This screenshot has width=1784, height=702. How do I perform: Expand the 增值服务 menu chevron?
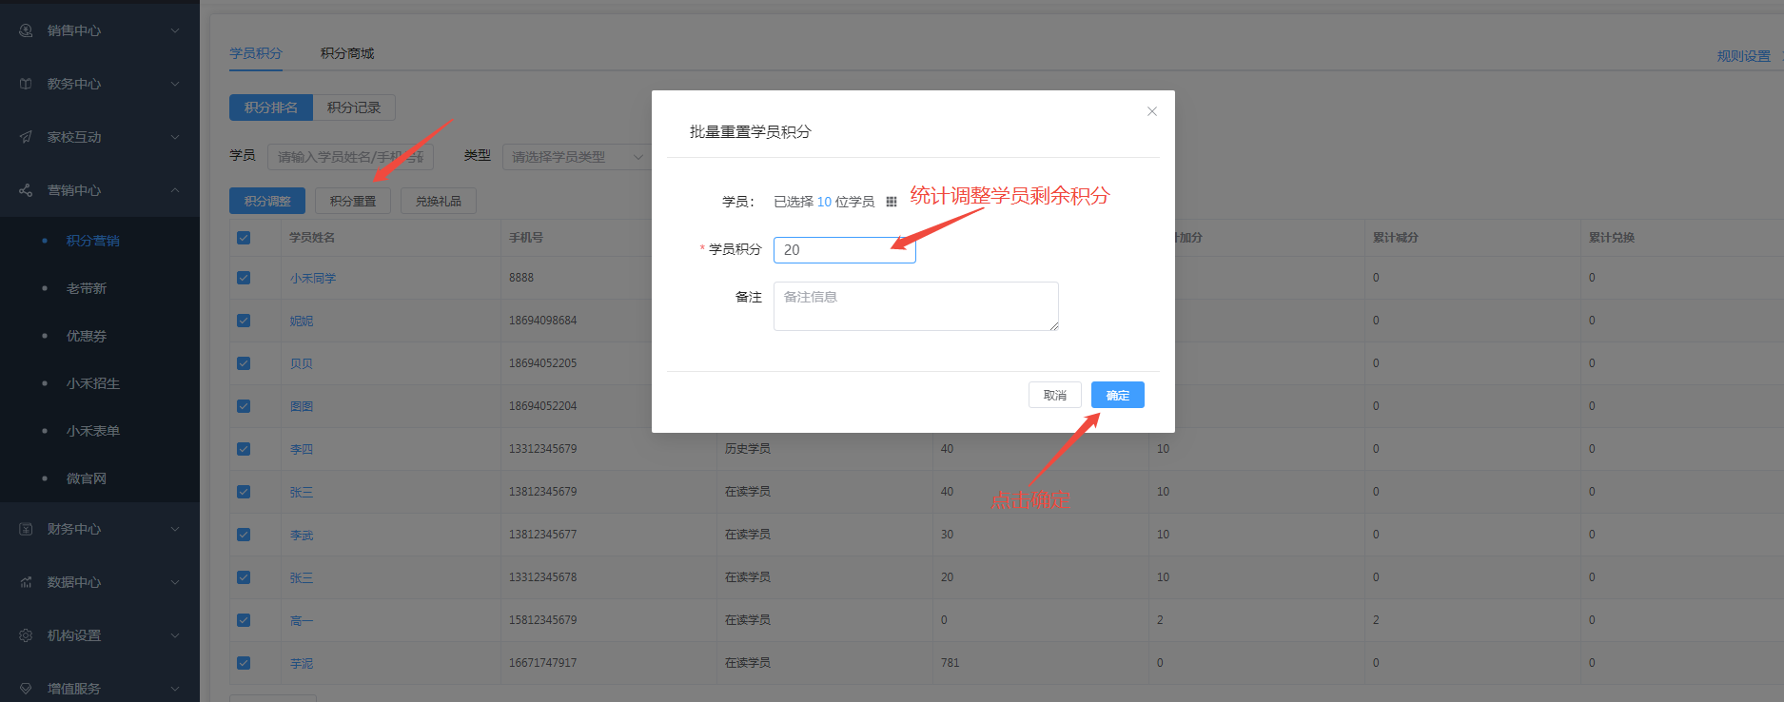175,689
